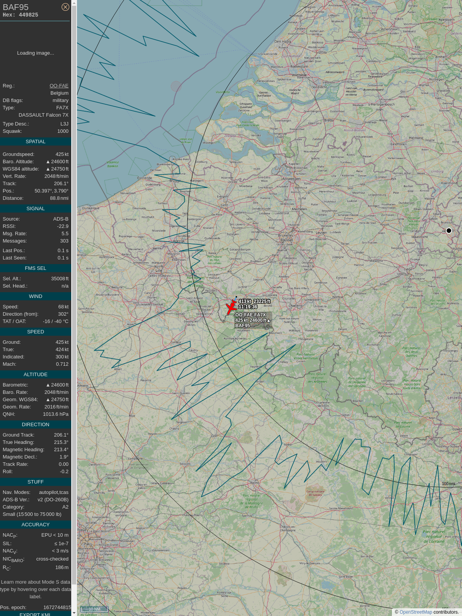Screen dimensions: 462x616
Task: Toggle the SPEED section header
Action: (x=35, y=332)
